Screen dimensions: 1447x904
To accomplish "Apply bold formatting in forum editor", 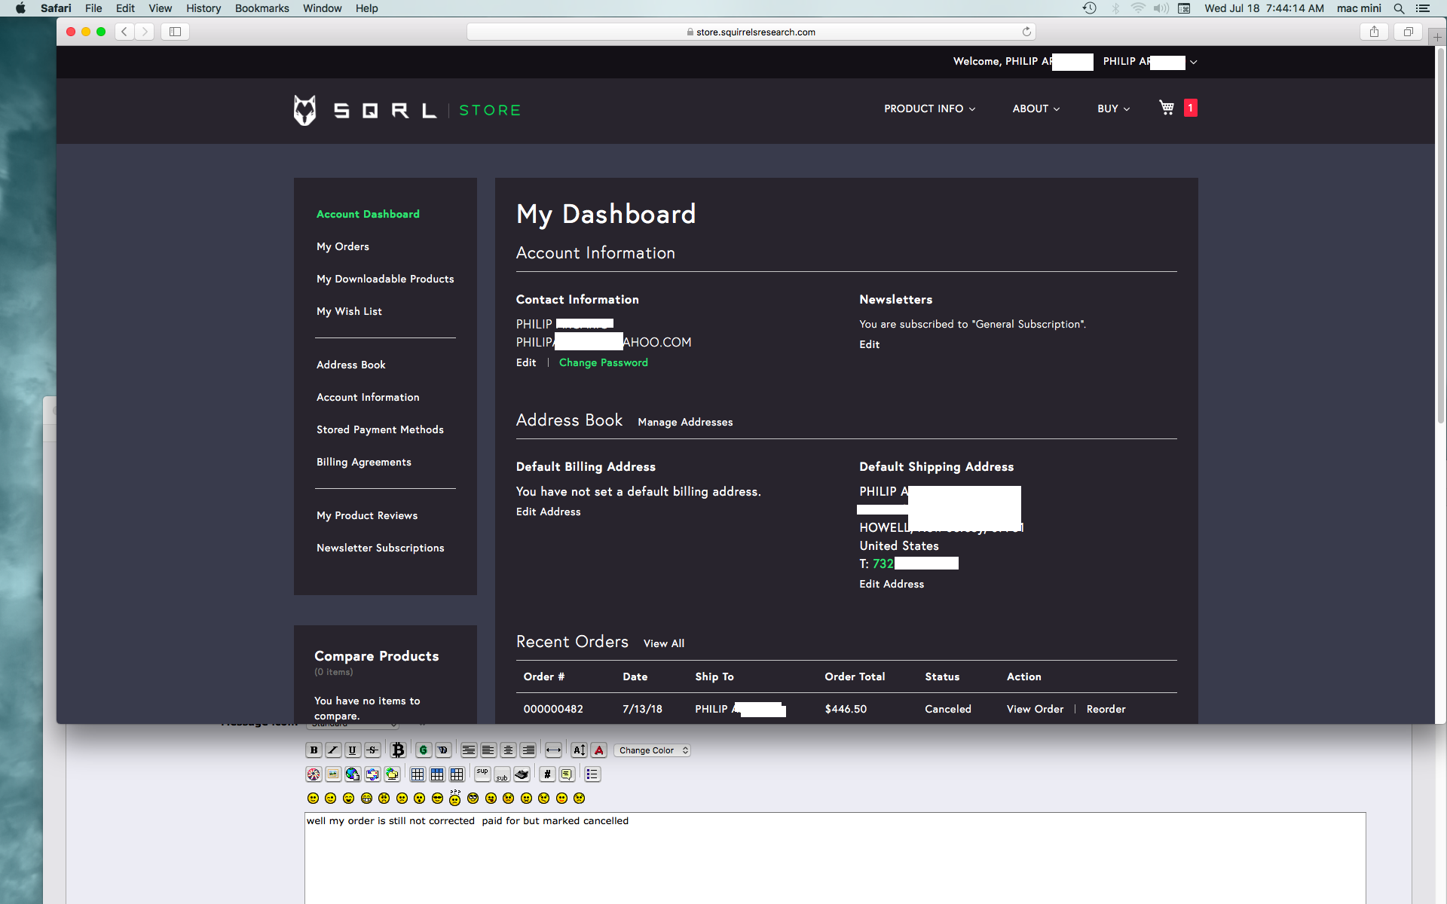I will (314, 750).
